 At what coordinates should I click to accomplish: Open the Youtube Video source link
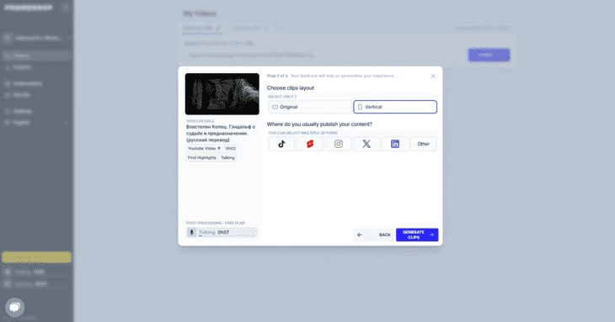coord(204,148)
